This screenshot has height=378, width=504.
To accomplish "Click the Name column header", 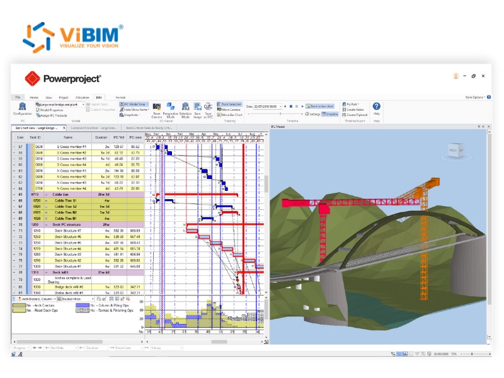I will 68,137.
